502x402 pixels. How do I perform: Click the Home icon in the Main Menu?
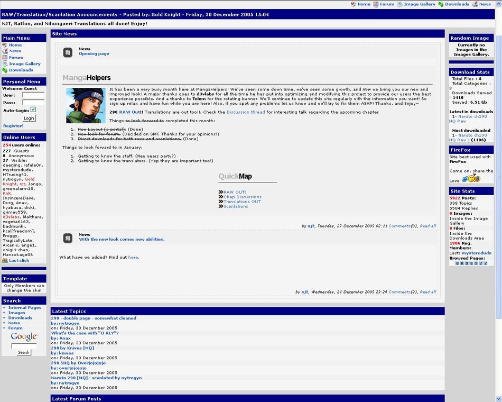(x=5, y=45)
